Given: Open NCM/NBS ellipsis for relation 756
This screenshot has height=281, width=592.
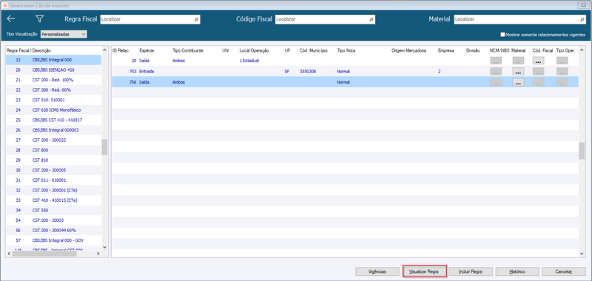Looking at the screenshot, I should [x=496, y=82].
